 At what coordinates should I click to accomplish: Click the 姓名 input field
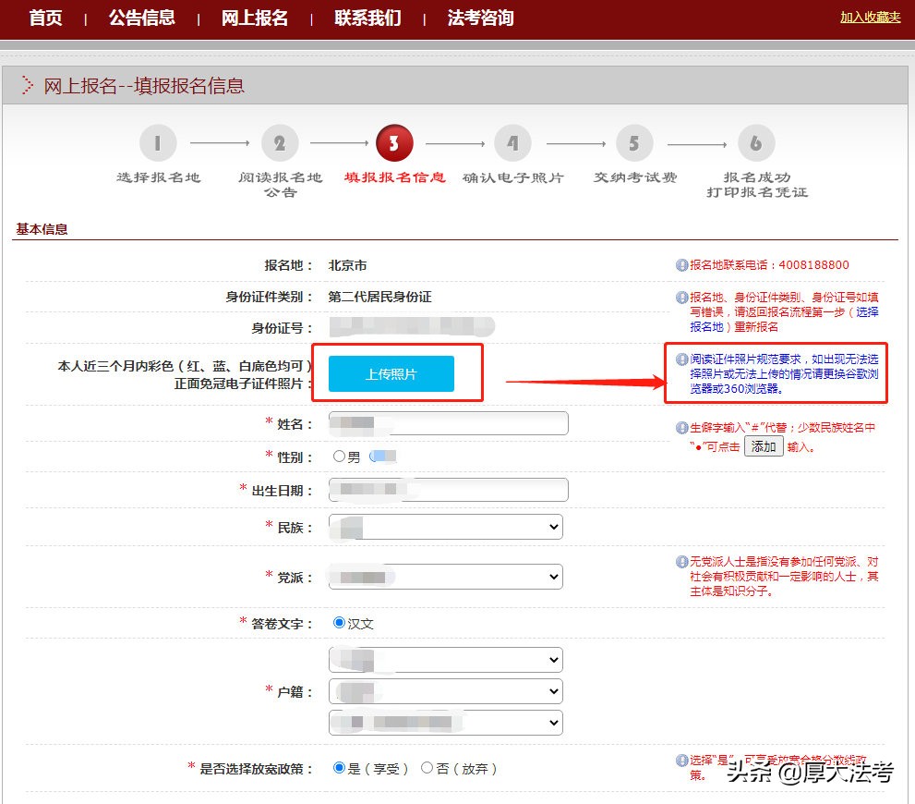click(447, 422)
